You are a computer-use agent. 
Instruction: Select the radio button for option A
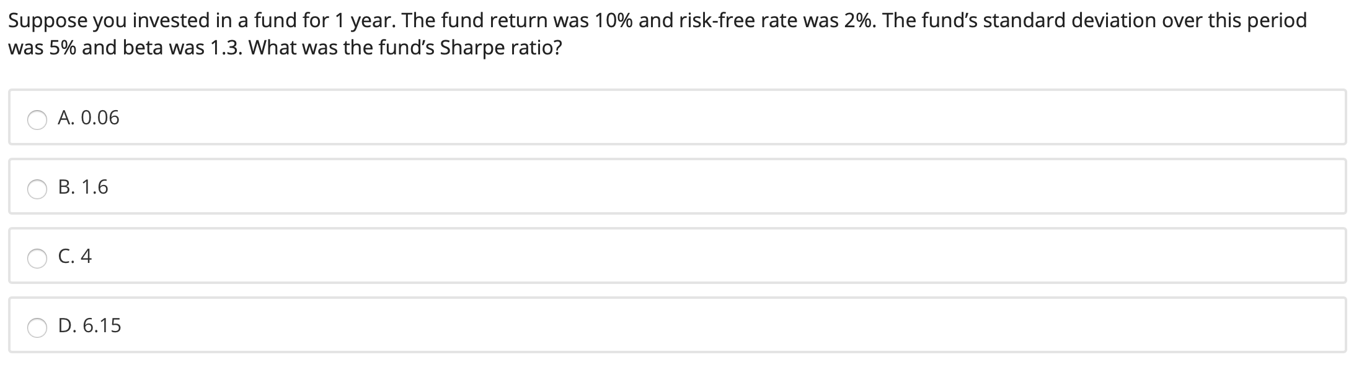37,120
